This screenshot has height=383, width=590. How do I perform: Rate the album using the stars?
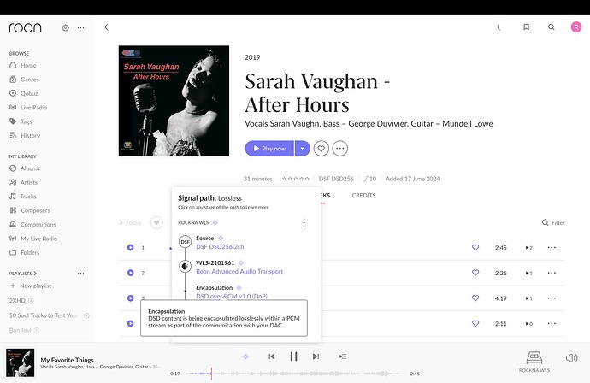[x=296, y=179]
